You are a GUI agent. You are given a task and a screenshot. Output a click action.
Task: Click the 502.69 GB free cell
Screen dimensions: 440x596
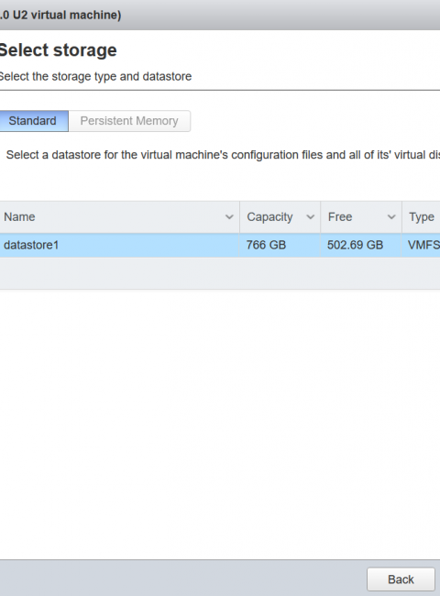pos(361,245)
